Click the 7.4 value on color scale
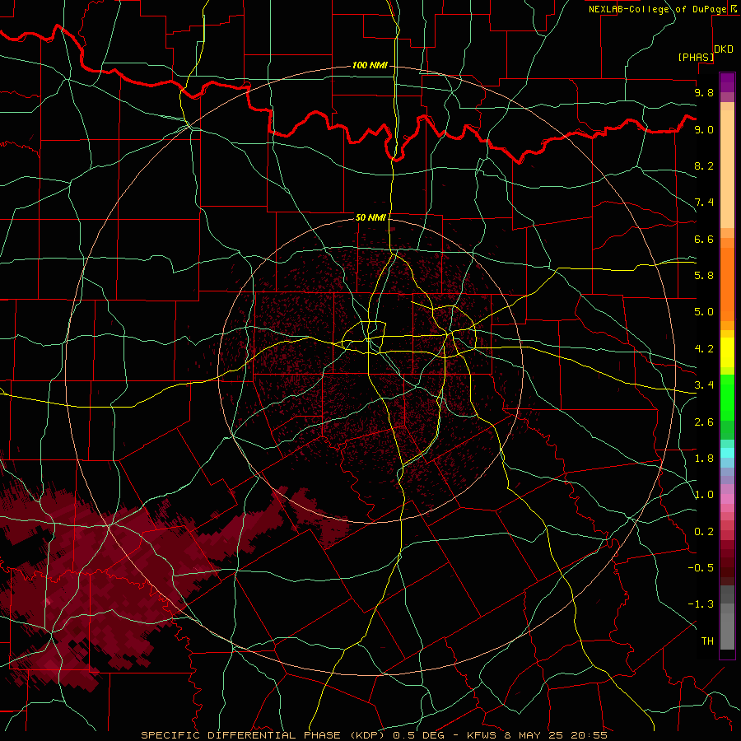 pyautogui.click(x=704, y=203)
